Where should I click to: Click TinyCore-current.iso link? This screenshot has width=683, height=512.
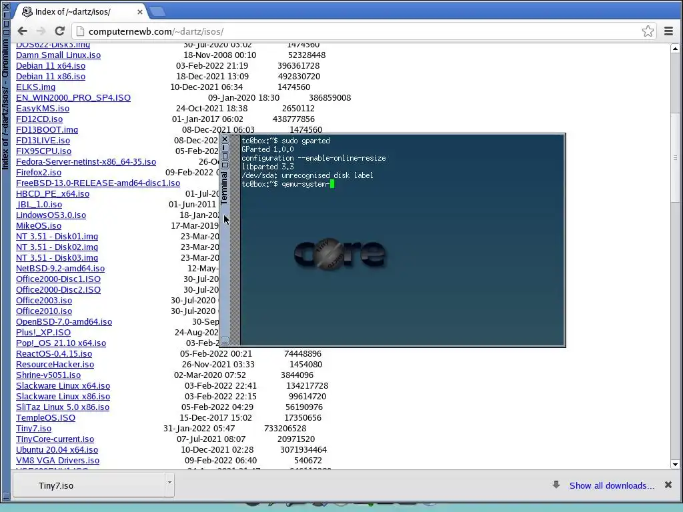pos(55,439)
